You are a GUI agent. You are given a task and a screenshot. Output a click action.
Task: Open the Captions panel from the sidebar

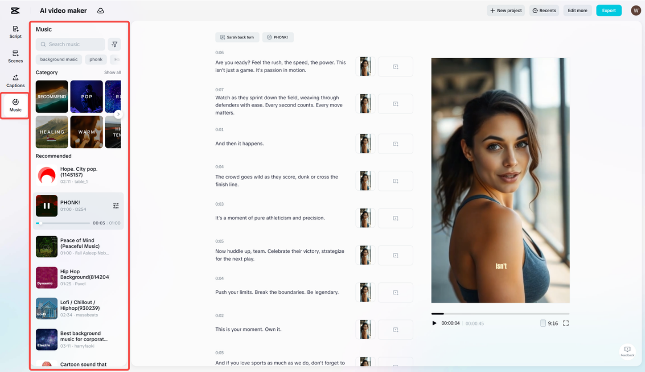coord(15,81)
